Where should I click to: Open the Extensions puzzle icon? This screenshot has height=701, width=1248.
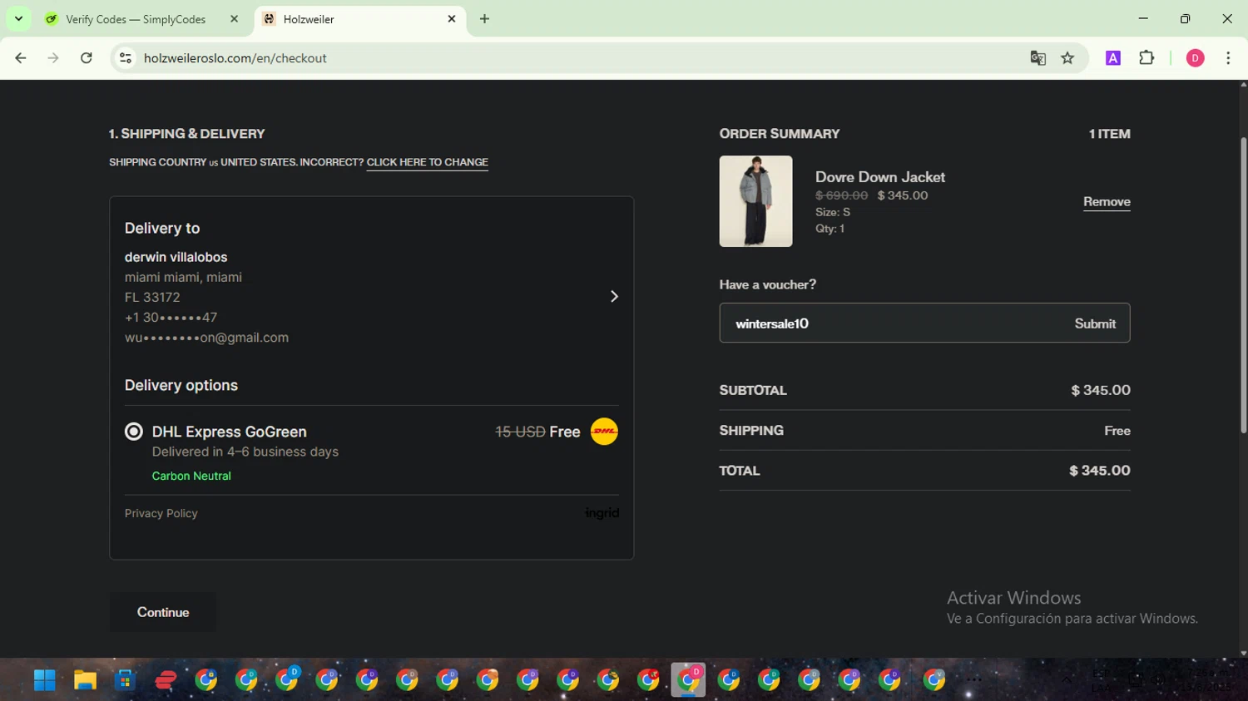(1146, 58)
